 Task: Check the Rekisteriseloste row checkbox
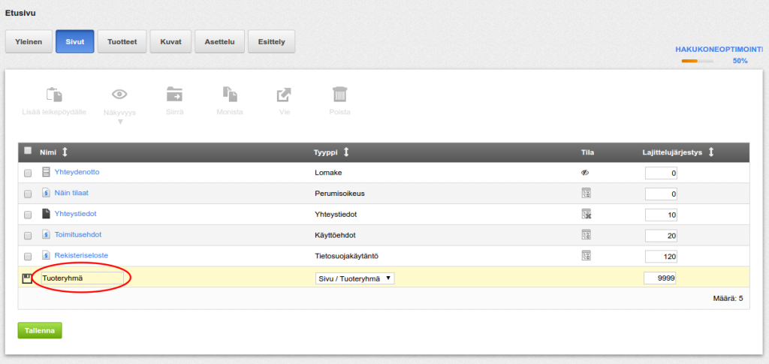pyautogui.click(x=28, y=256)
